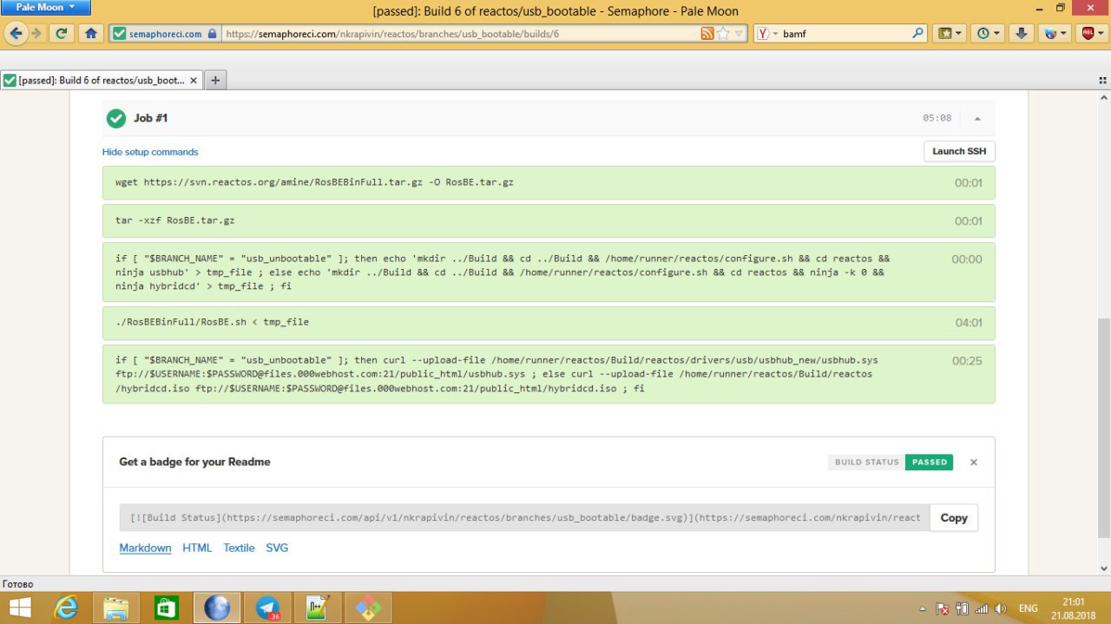Open Action Center flag icon
This screenshot has width=1111, height=624.
943,608
